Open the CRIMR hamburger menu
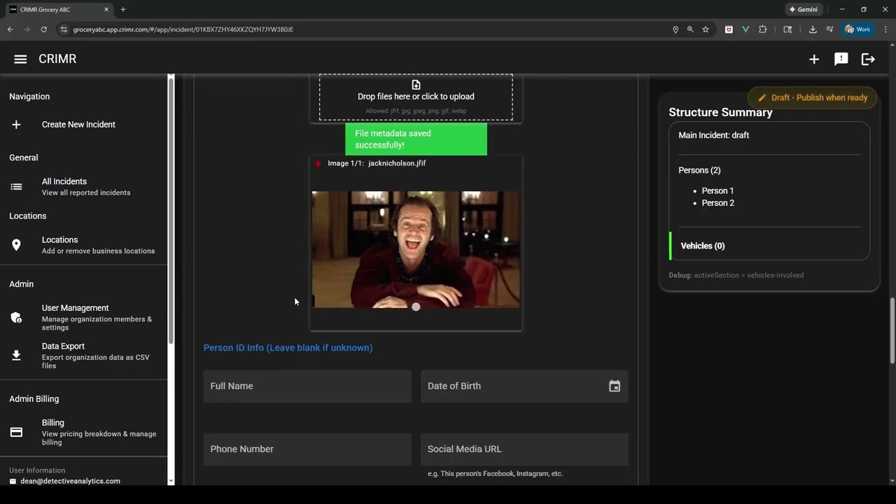Screen dimensions: 896x504 pos(20,59)
